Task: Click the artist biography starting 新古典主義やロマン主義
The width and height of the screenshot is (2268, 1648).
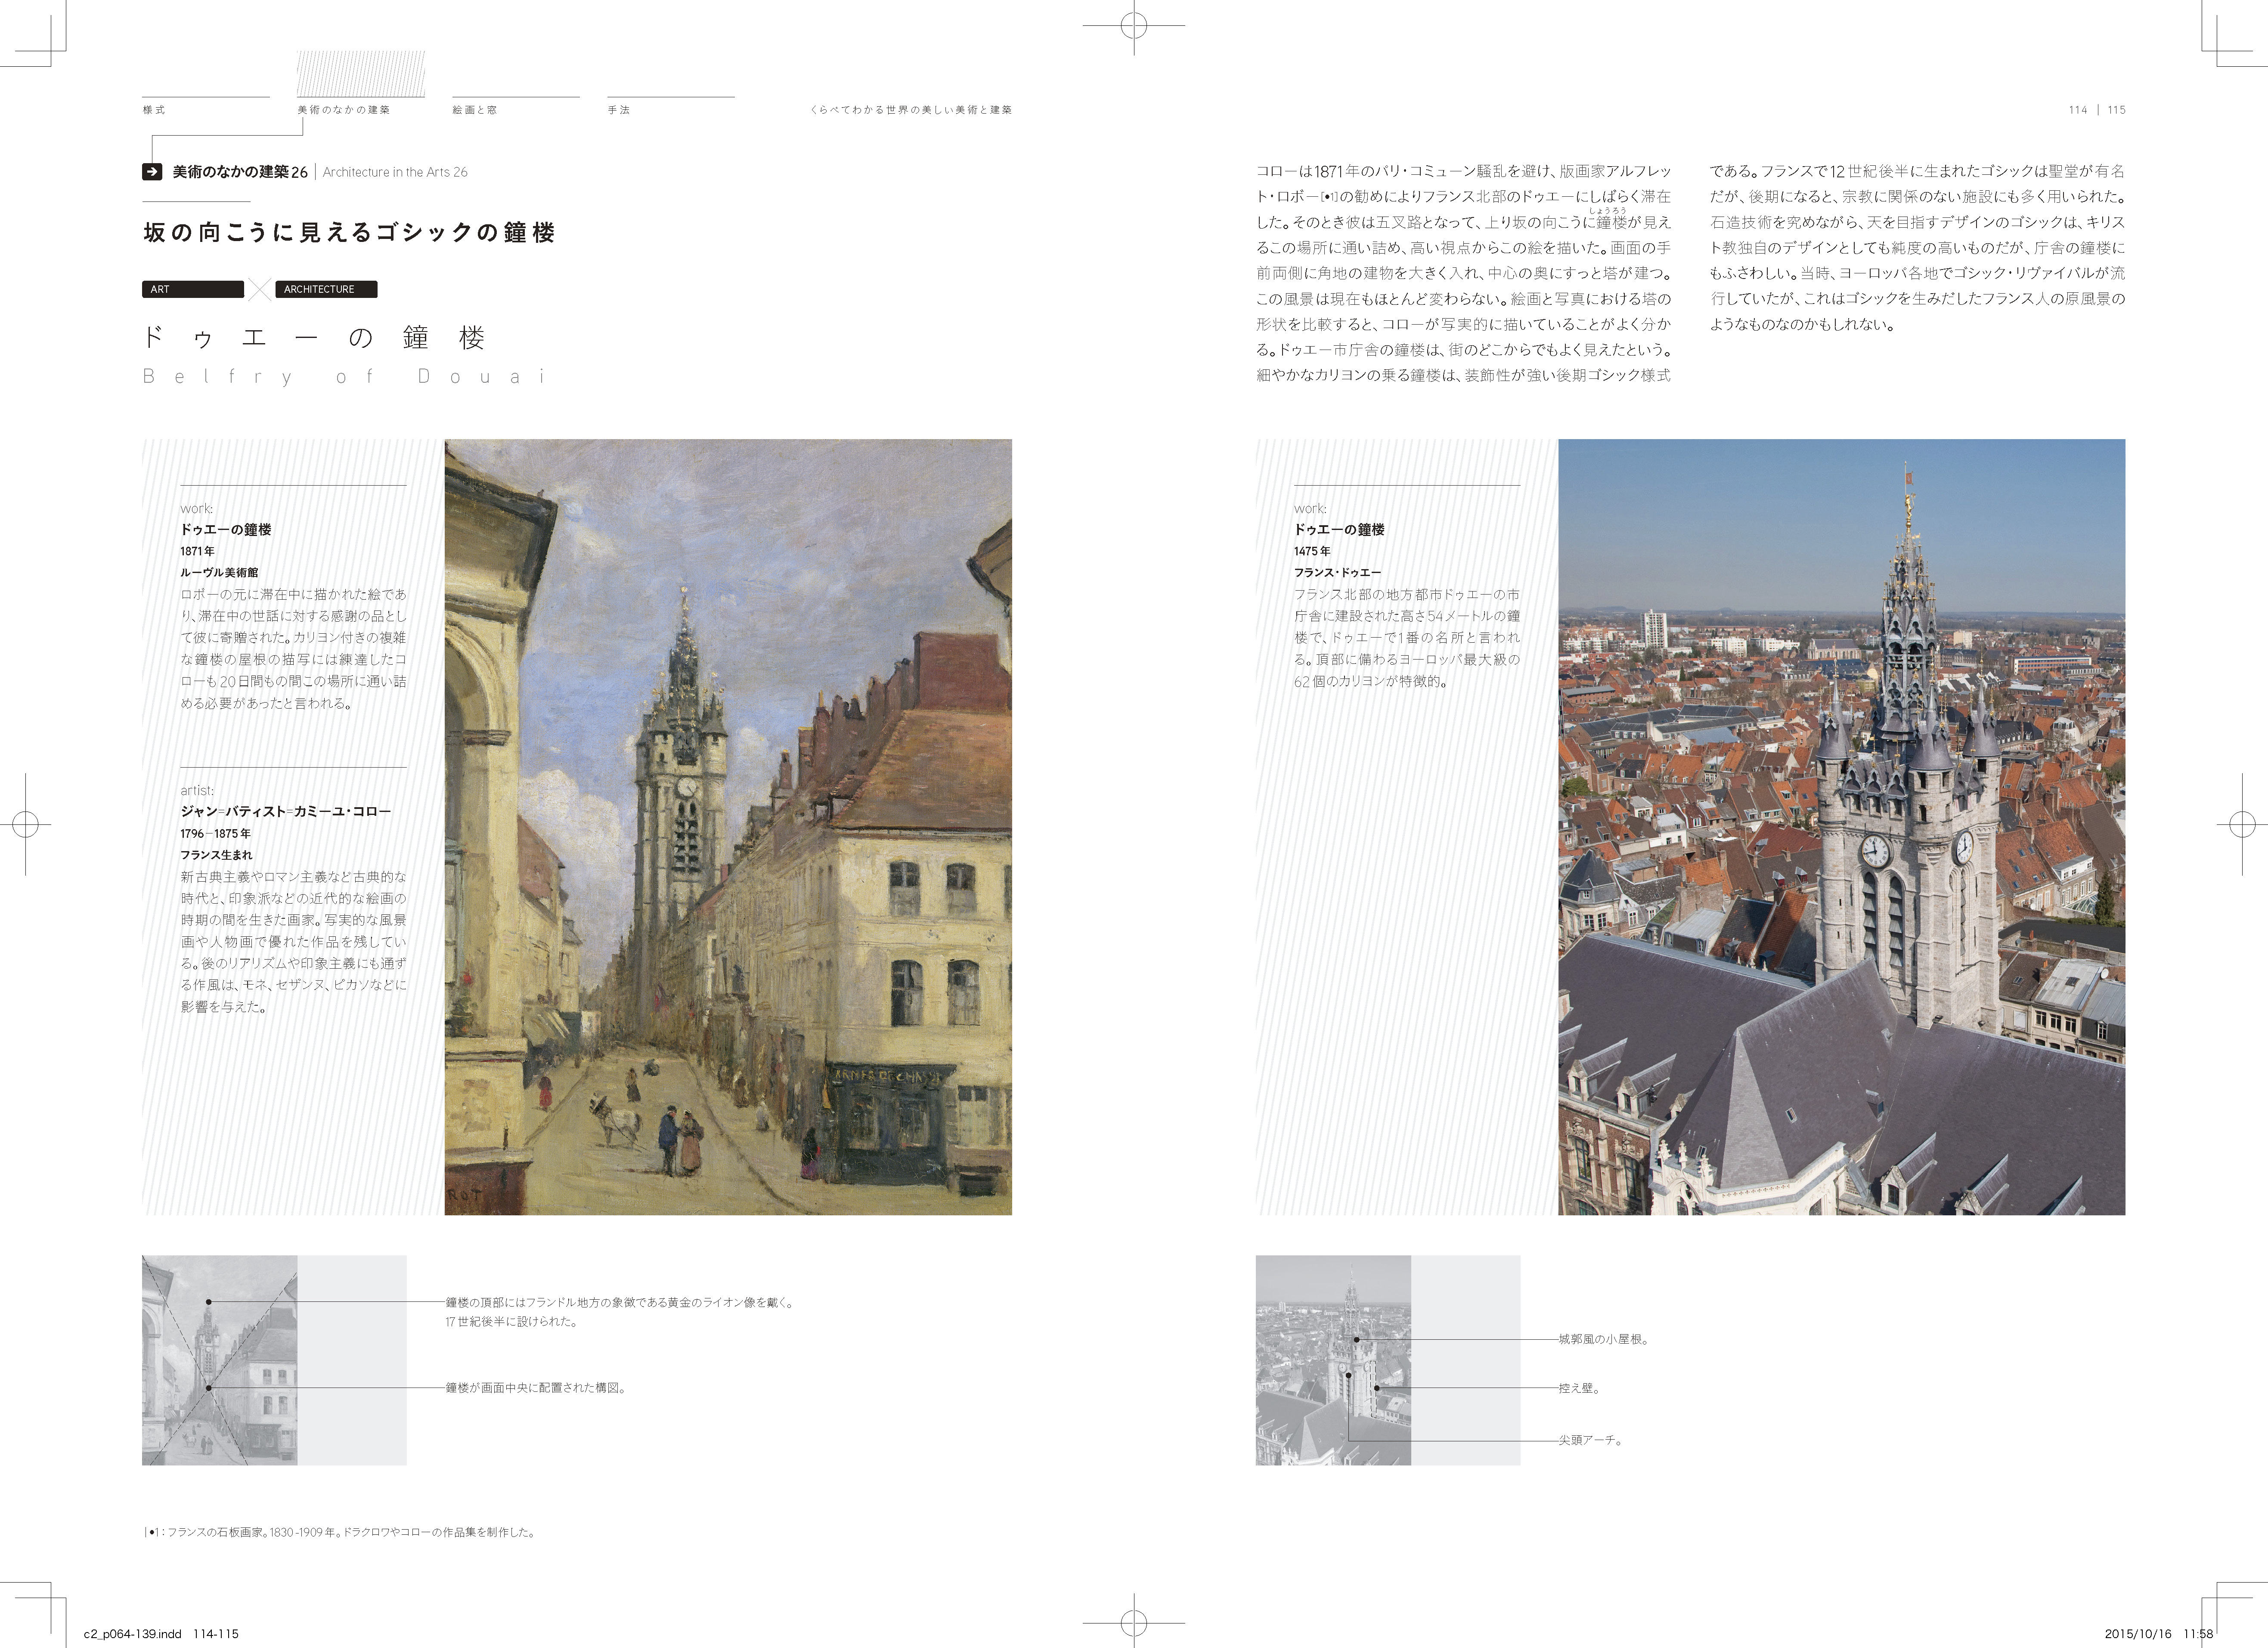Action: pos(293,942)
